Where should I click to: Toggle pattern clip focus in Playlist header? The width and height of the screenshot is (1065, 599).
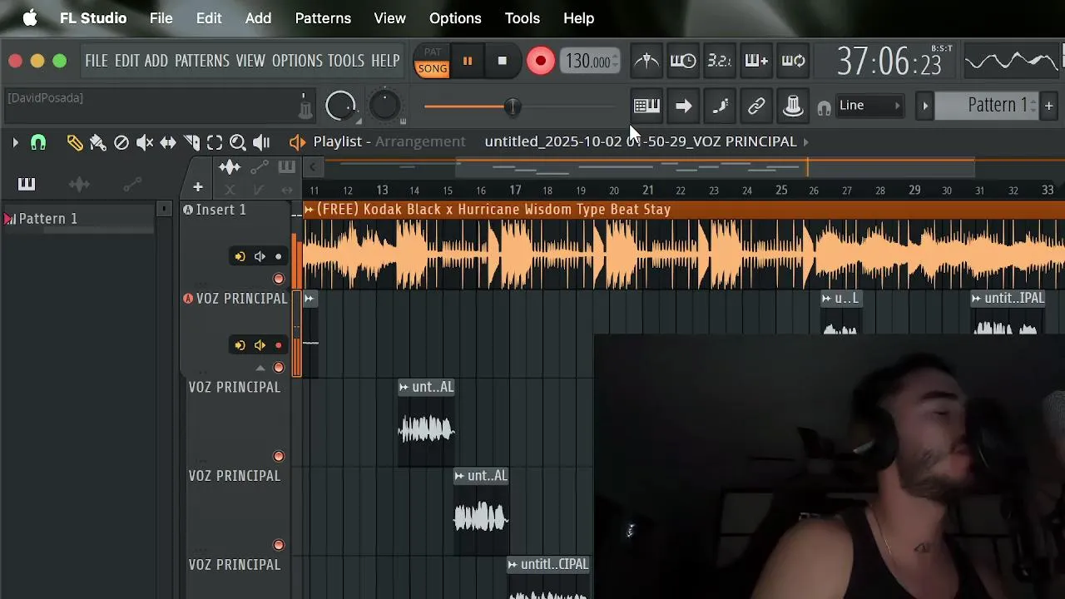(286, 167)
